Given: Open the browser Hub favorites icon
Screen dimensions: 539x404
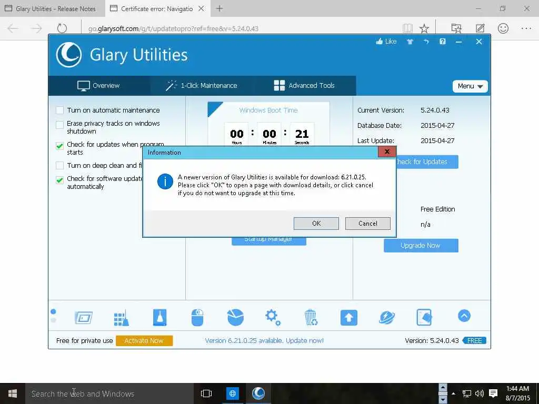Looking at the screenshot, I should [x=456, y=28].
